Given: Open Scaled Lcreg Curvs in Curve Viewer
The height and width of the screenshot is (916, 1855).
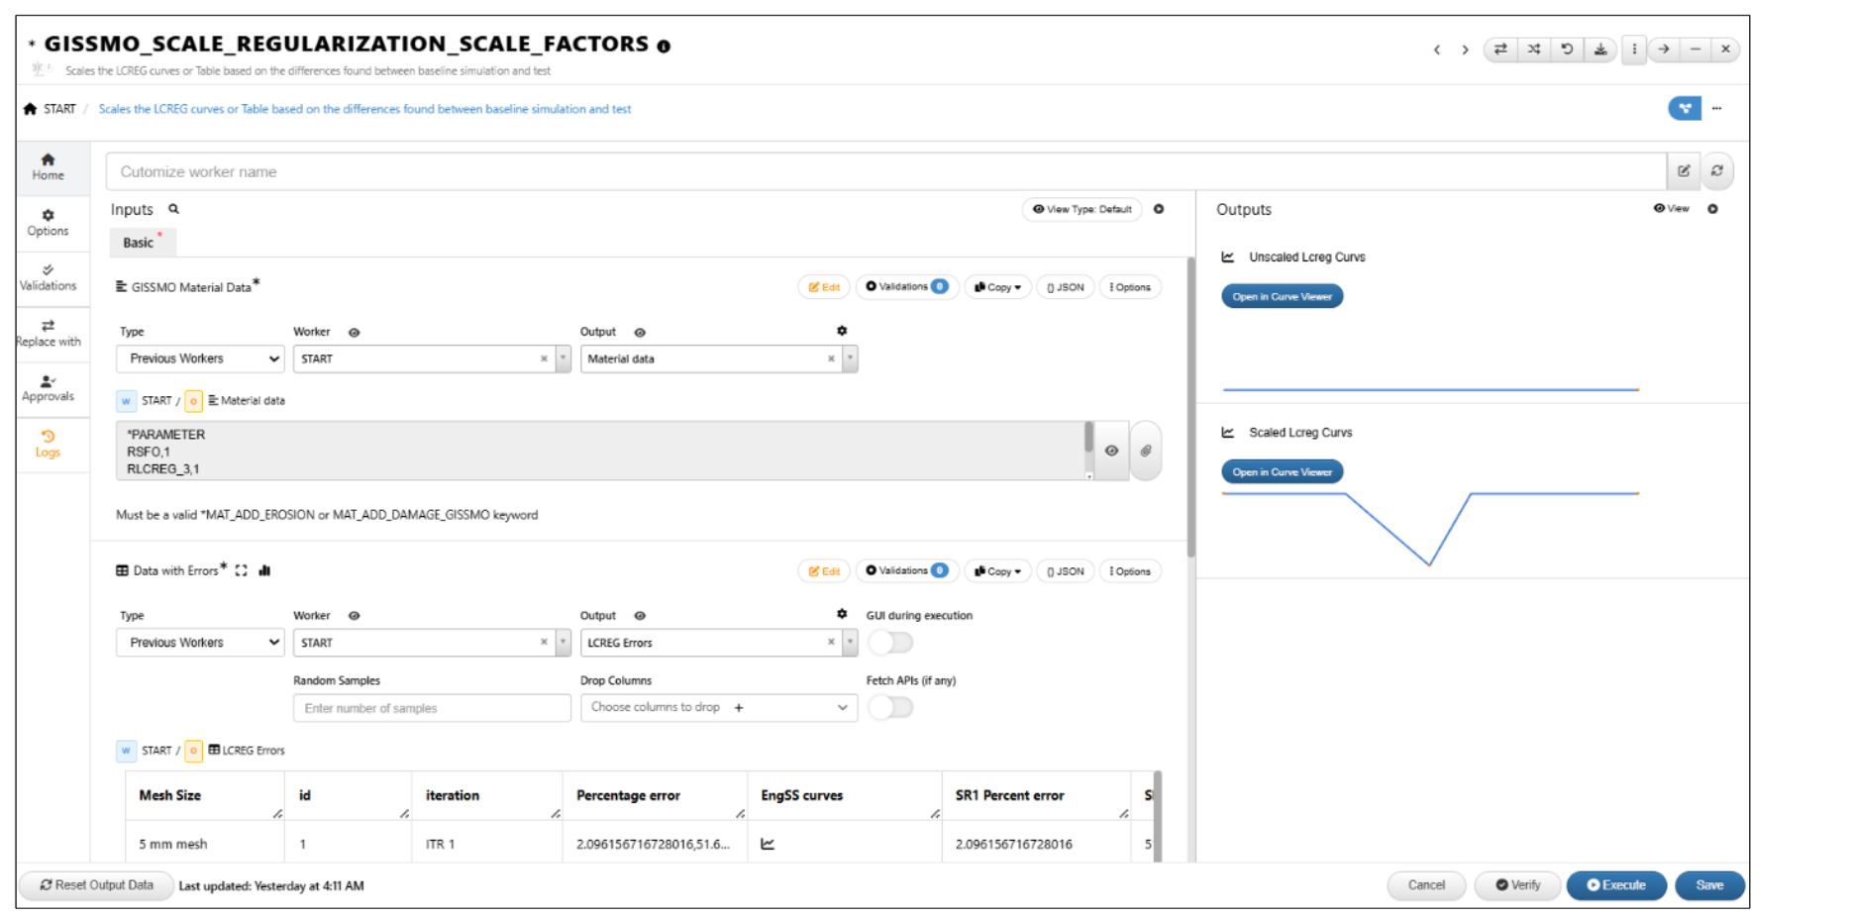Looking at the screenshot, I should pos(1282,472).
